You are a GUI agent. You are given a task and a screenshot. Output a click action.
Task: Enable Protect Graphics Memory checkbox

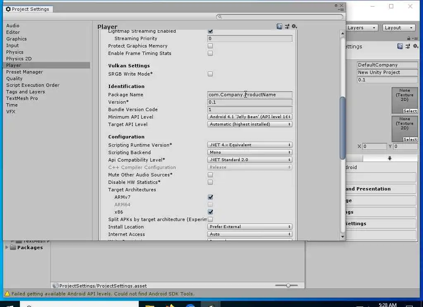[210, 46]
